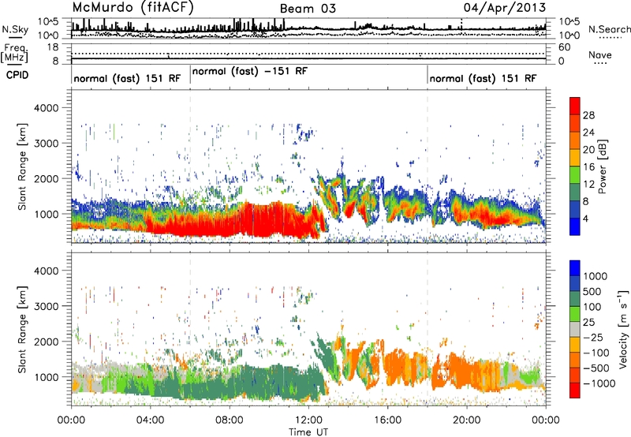Click the date '04/Apr/2013'
This screenshot has width=631, height=437.
(505, 8)
